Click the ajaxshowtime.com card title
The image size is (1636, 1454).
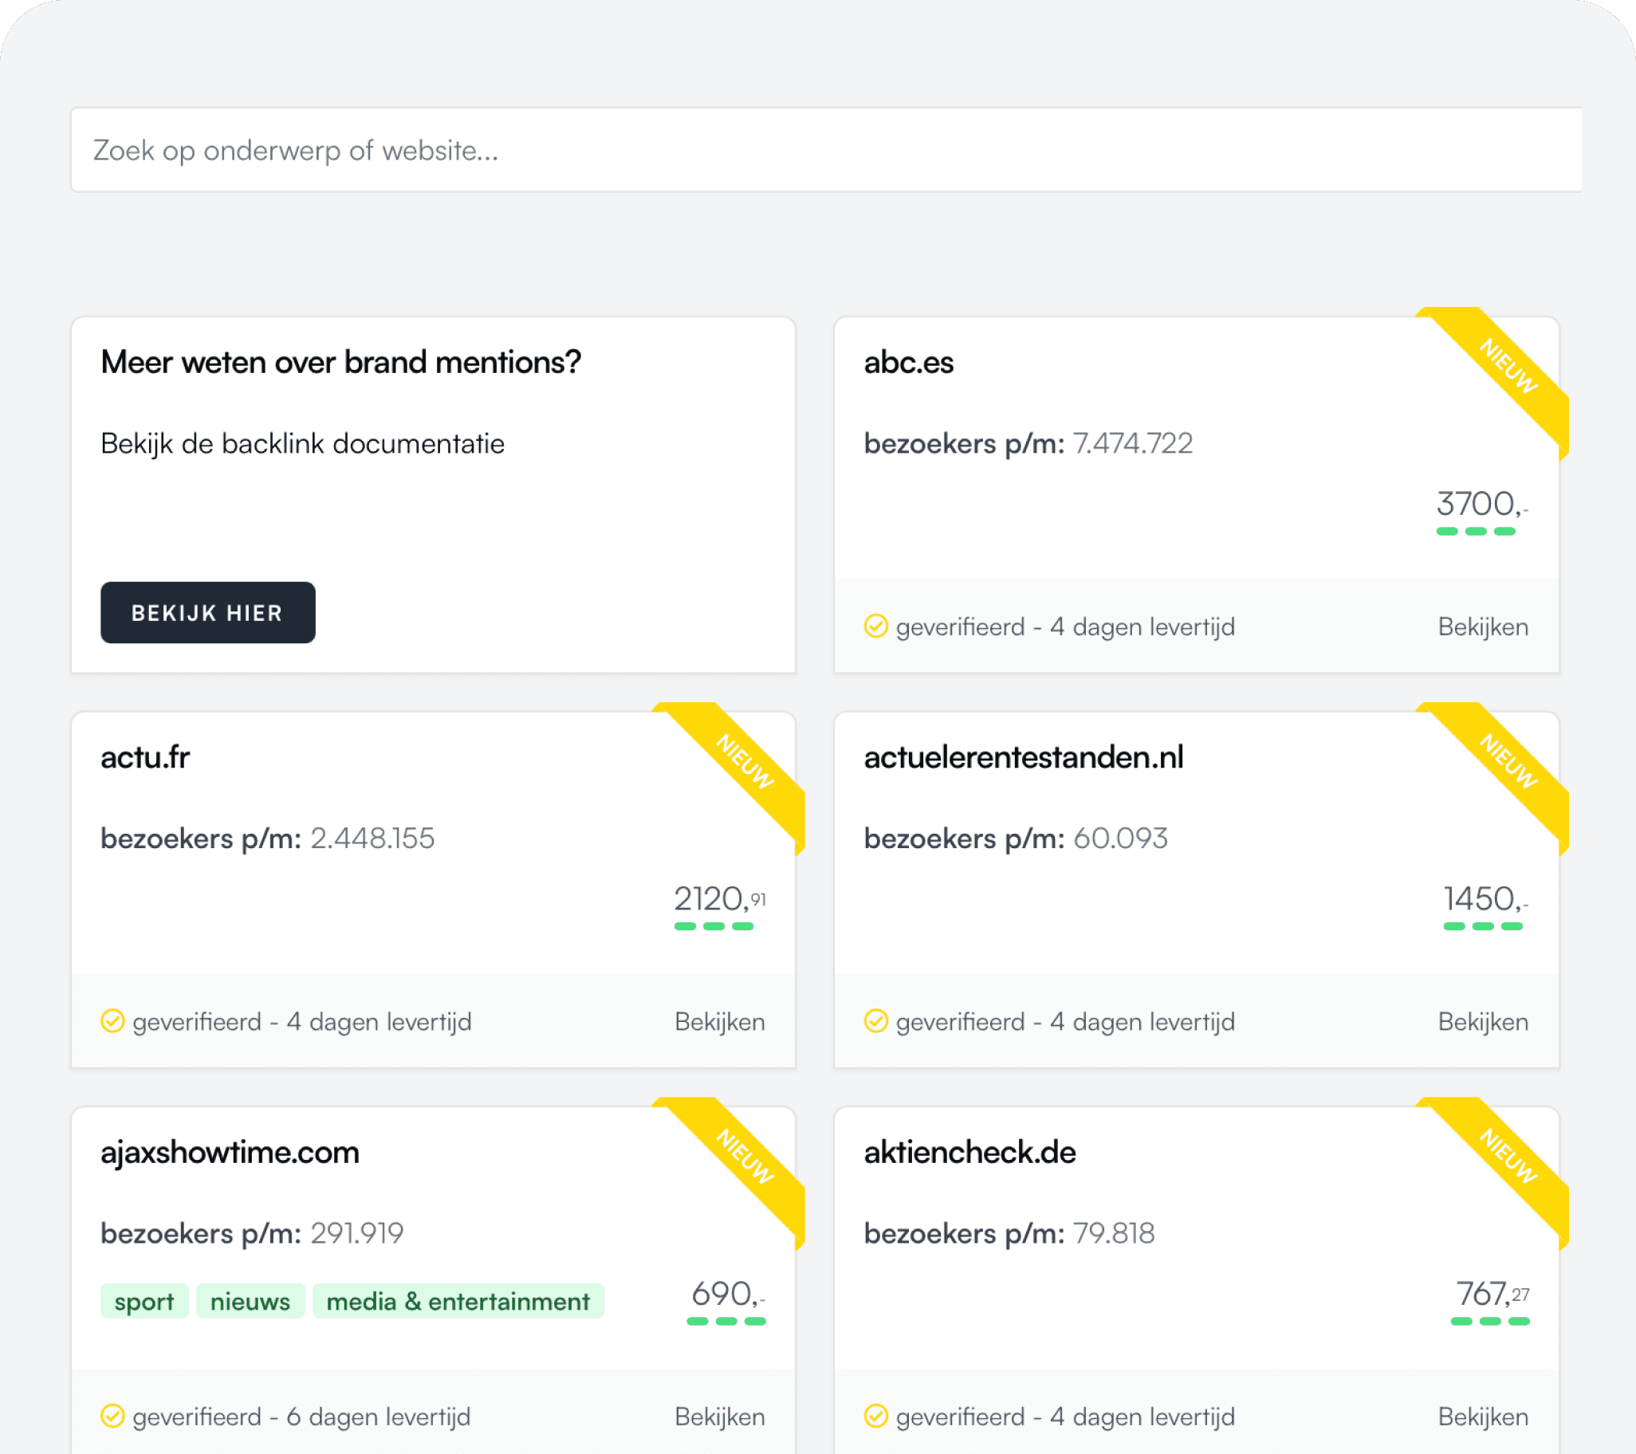[229, 1153]
